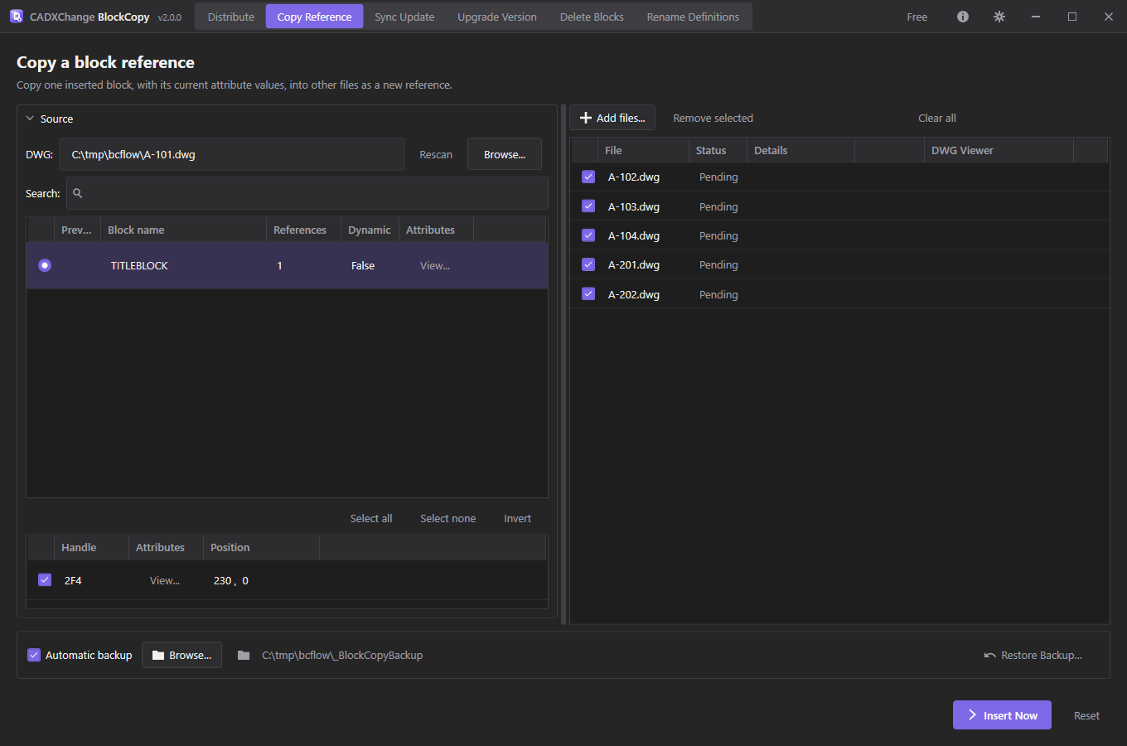Select the Copy Reference tab
Viewport: 1127px width, 746px height.
pyautogui.click(x=314, y=17)
